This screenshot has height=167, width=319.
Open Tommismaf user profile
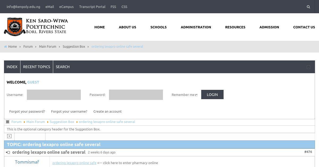27,162
